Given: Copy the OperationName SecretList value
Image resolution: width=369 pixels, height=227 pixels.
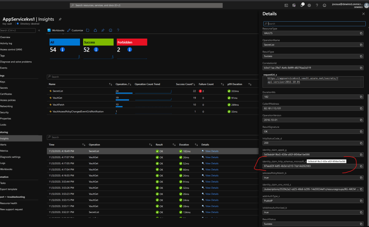Looking at the screenshot, I should coord(361,45).
